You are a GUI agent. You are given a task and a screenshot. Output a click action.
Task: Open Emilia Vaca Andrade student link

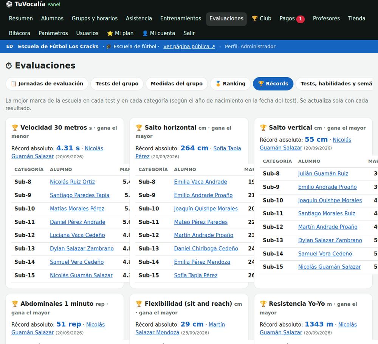point(201,182)
